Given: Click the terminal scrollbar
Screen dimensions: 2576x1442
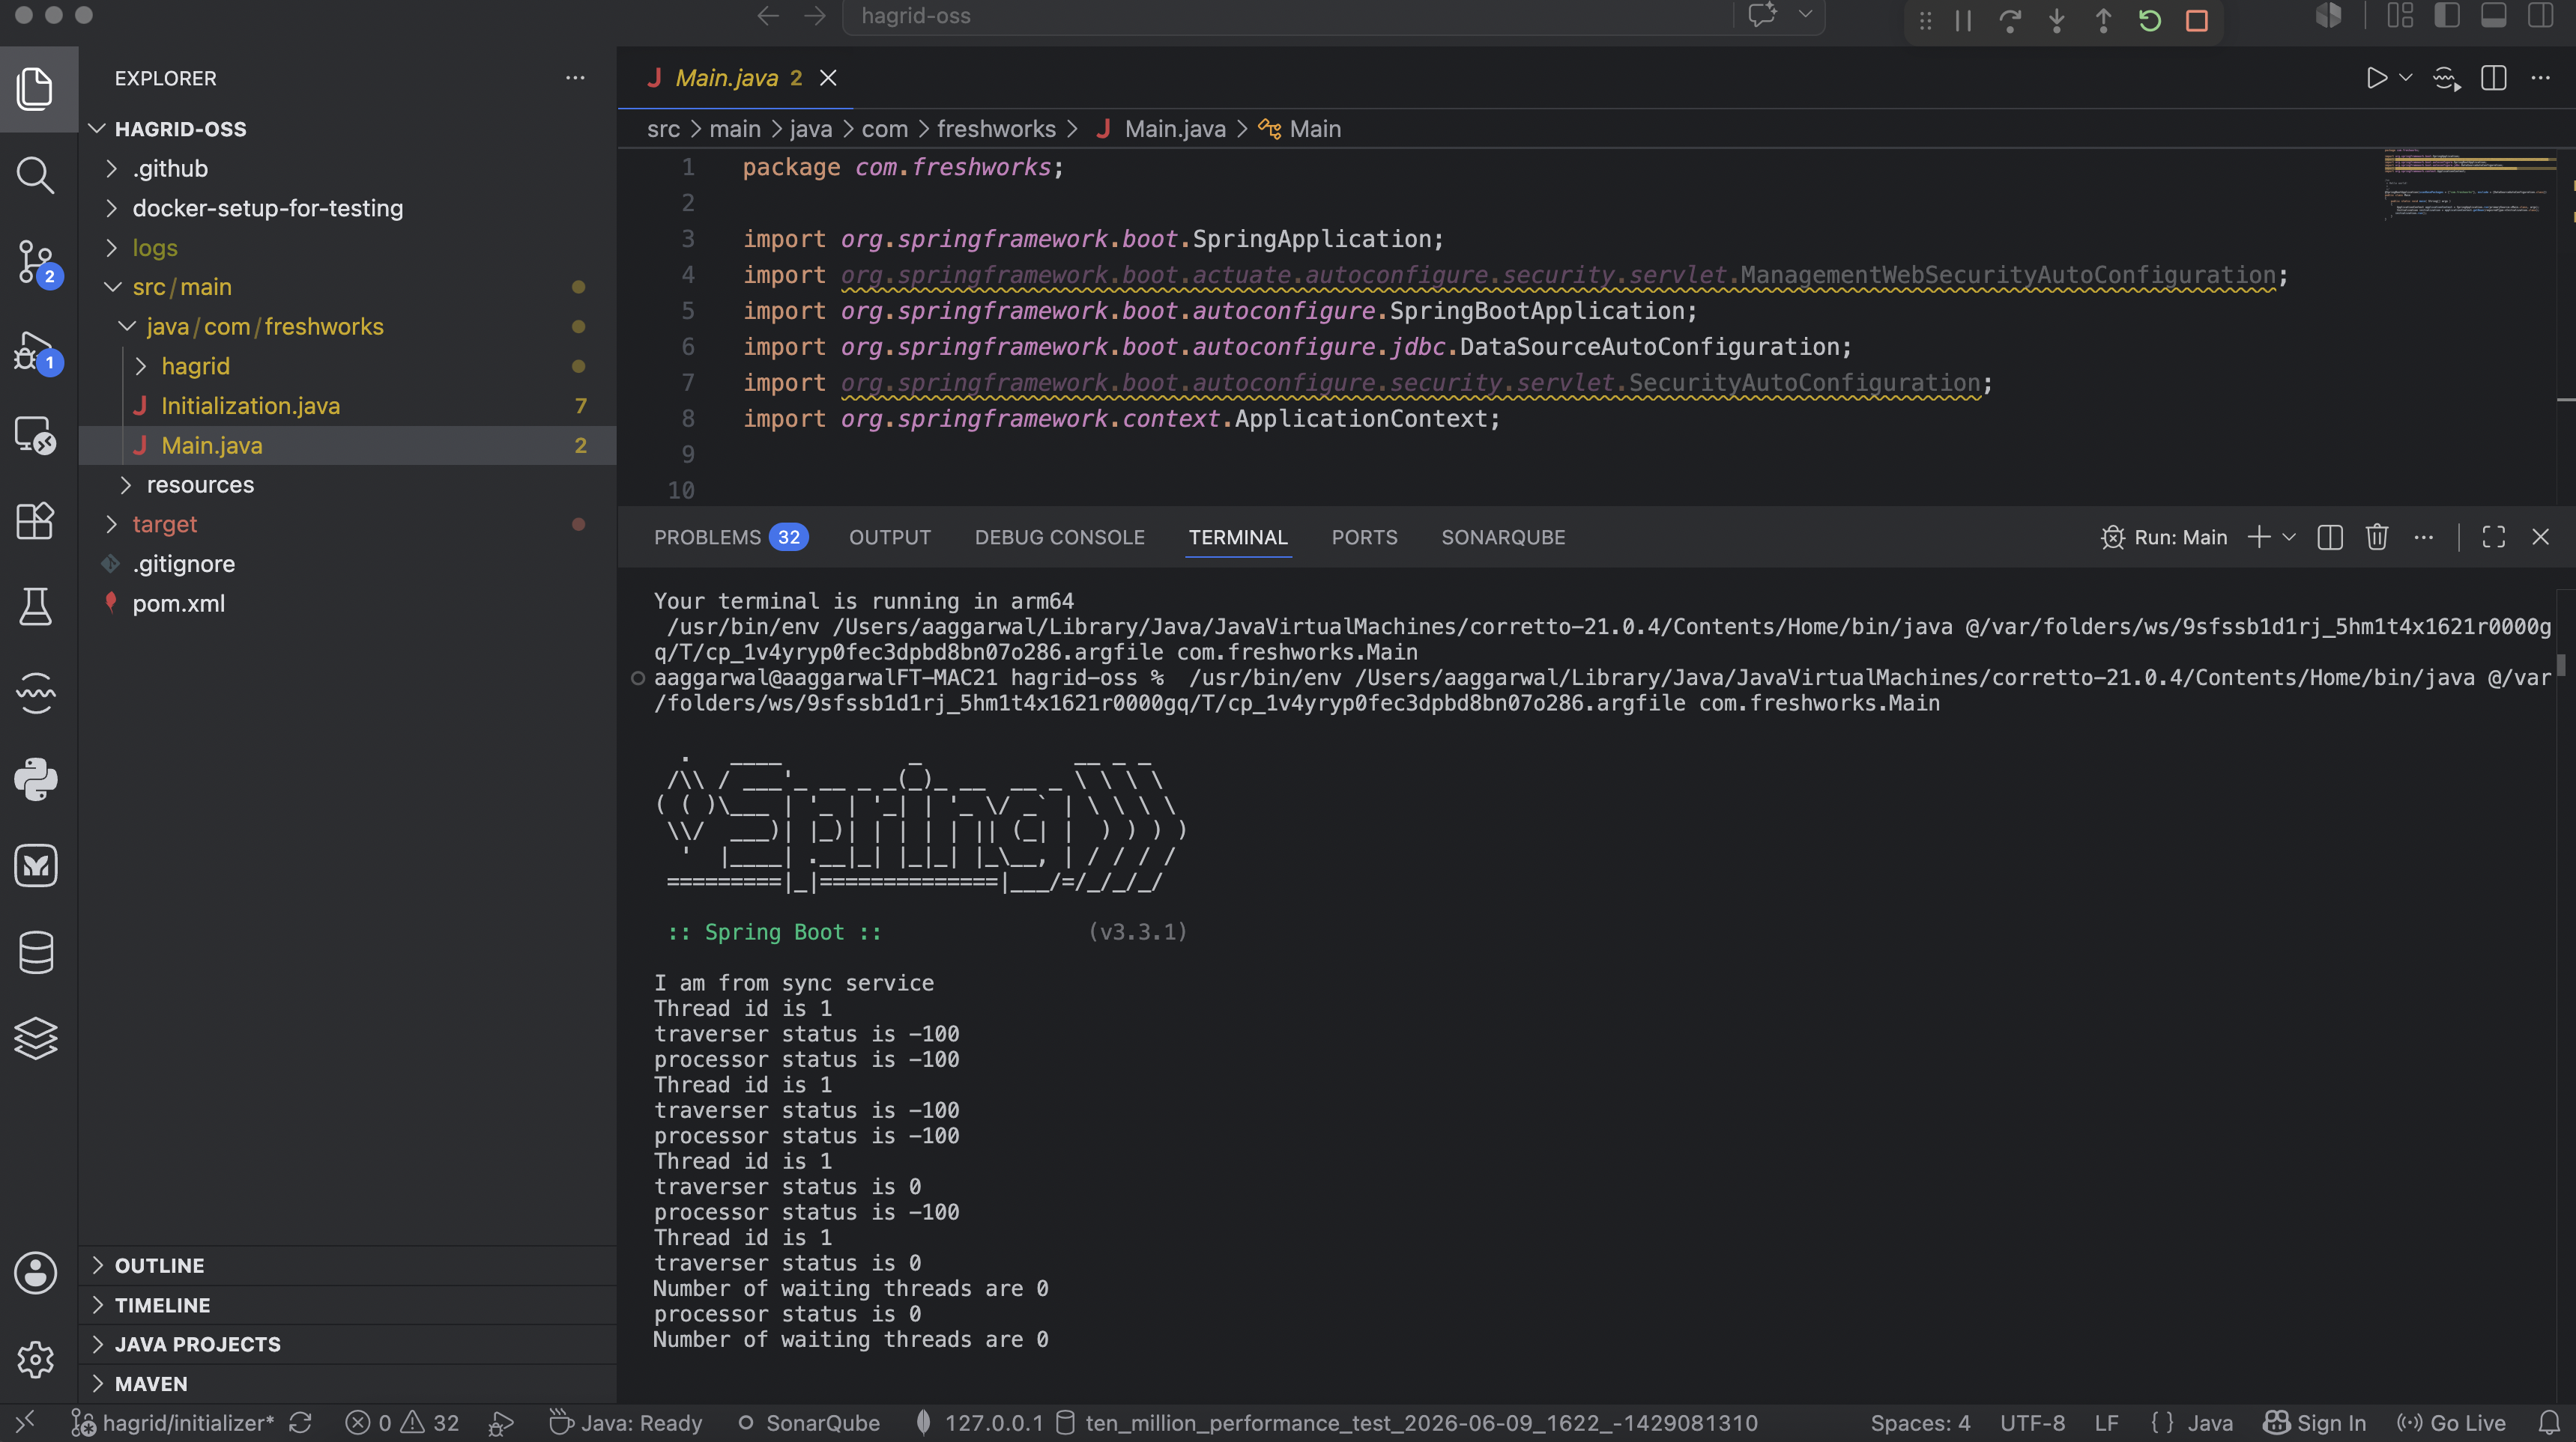Looking at the screenshot, I should point(2562,665).
